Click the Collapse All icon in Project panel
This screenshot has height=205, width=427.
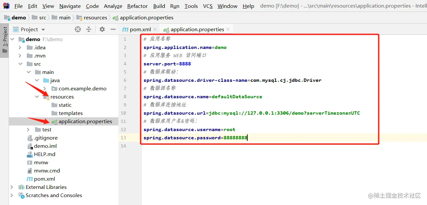pos(89,29)
